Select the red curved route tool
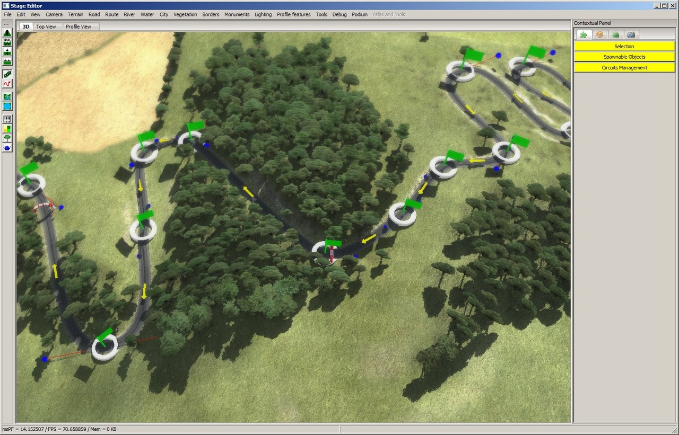The image size is (679, 435). [x=7, y=84]
